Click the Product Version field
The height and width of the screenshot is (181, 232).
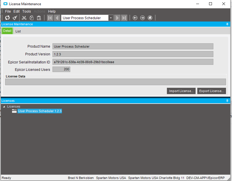click(133, 54)
